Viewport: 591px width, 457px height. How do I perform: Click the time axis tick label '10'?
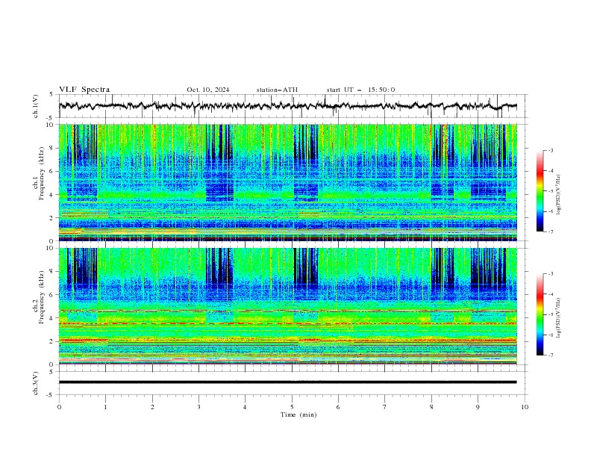[x=525, y=407]
